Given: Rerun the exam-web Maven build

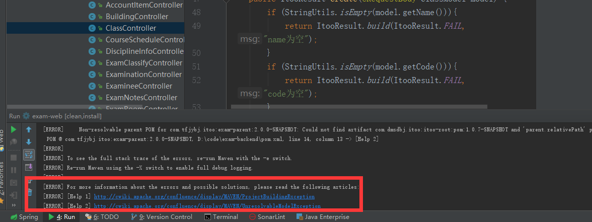Looking at the screenshot, I should (14, 129).
